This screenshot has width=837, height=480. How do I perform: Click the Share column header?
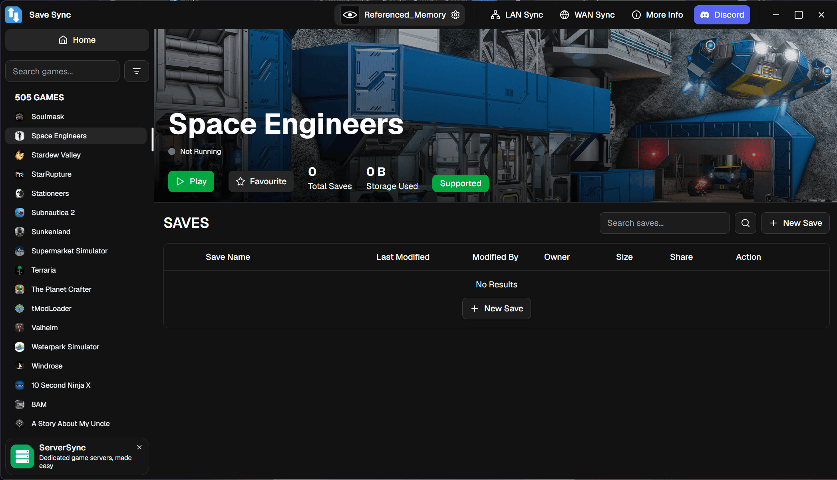[x=681, y=257]
